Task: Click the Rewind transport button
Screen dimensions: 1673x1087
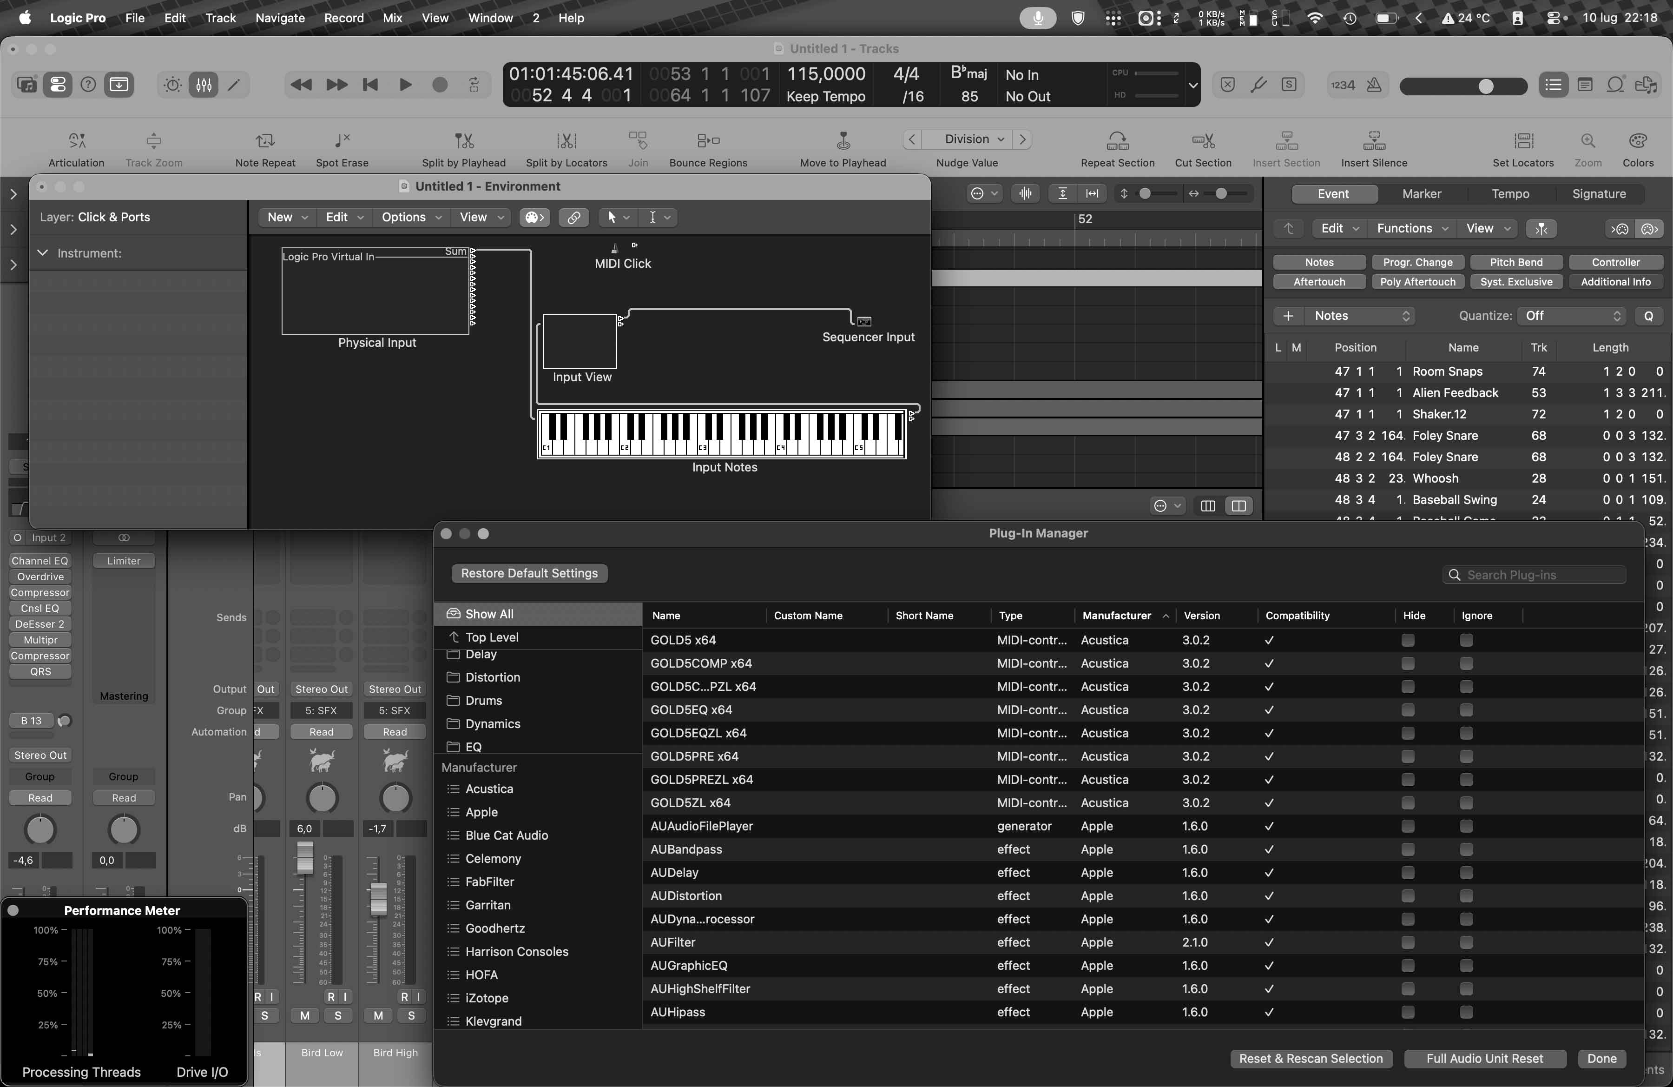Action: 301,85
